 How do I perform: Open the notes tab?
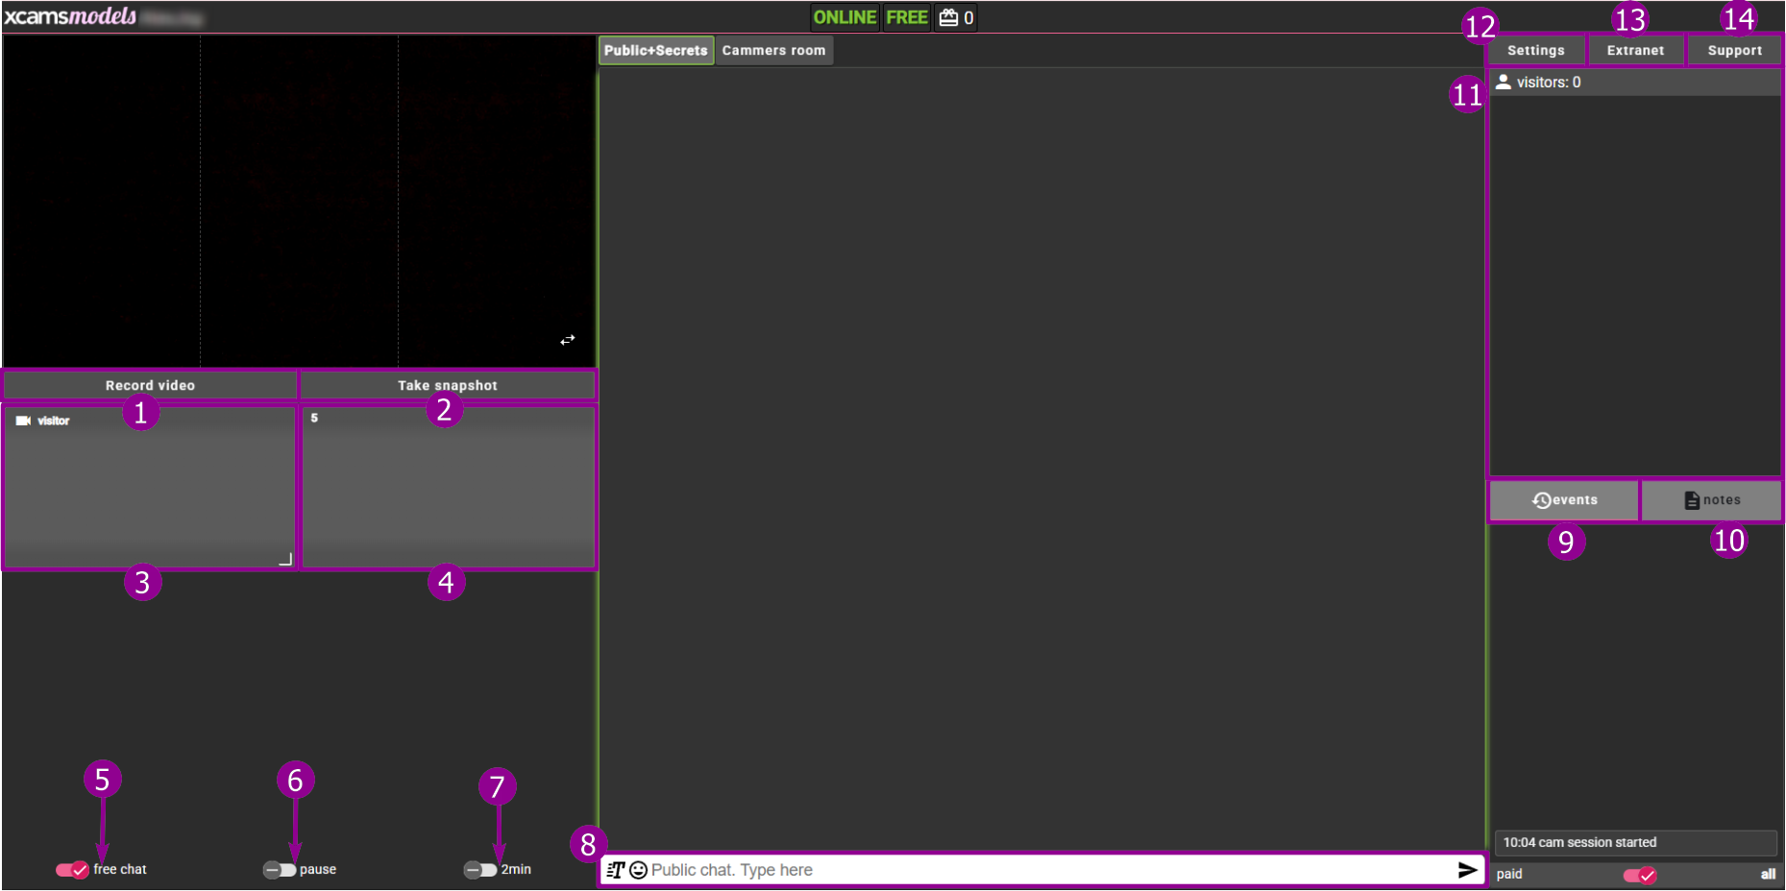(x=1712, y=500)
